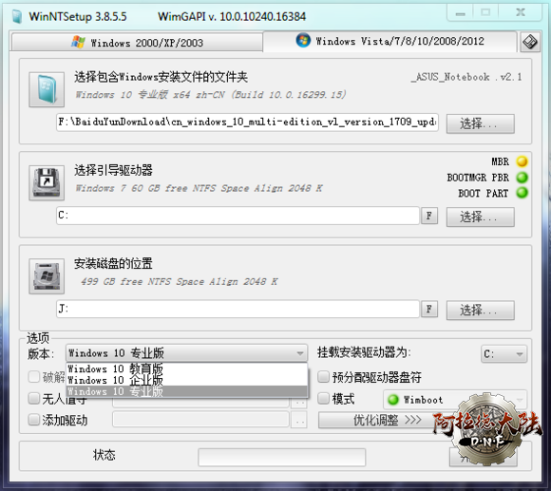Toggle the 破解 checkbox
The height and width of the screenshot is (491, 551).
[x=34, y=377]
